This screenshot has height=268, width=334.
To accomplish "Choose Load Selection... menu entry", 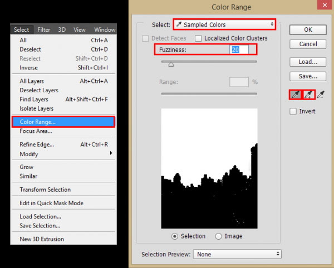I will (x=63, y=216).
